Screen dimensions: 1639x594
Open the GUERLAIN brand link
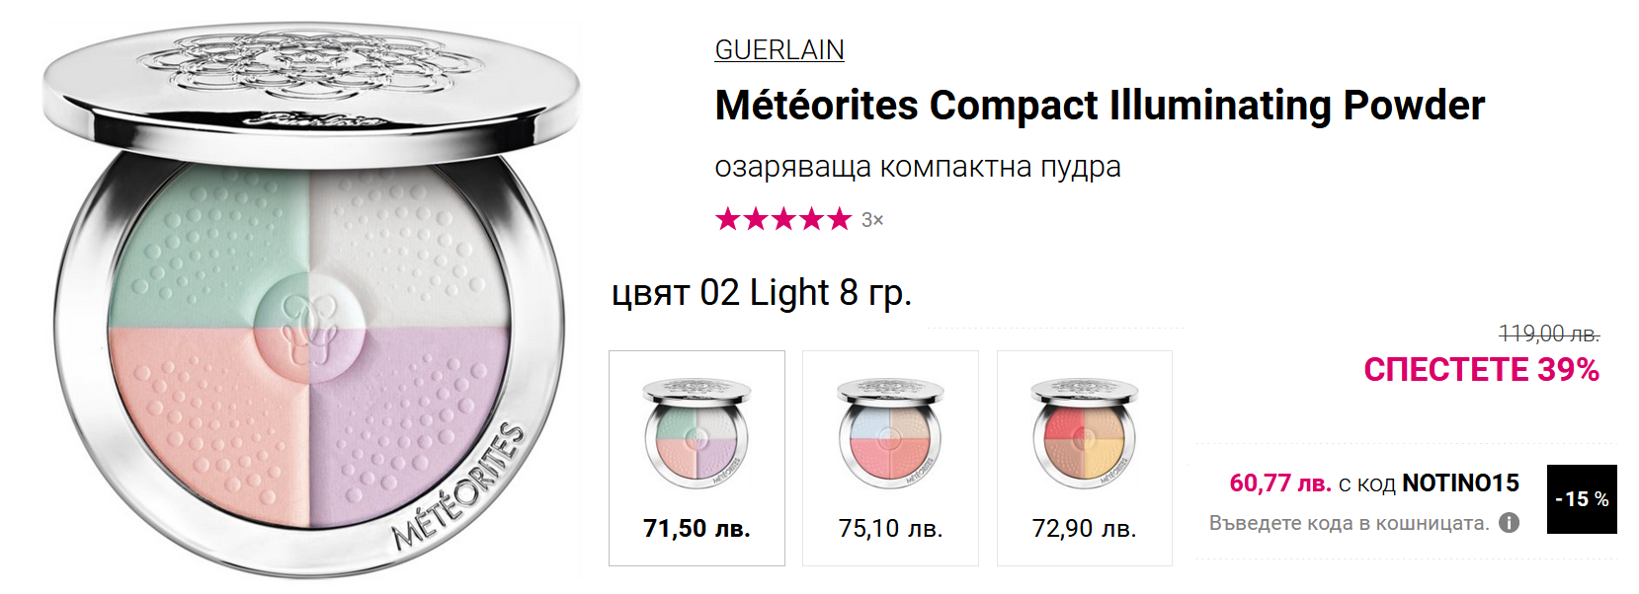pos(779,49)
